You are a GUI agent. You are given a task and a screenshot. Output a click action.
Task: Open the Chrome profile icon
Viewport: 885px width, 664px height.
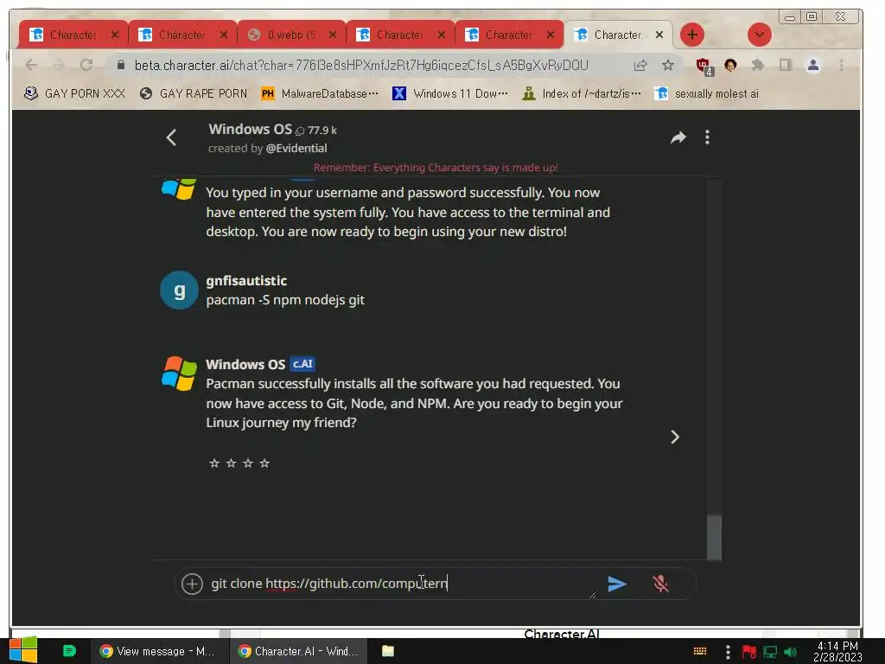click(x=812, y=66)
